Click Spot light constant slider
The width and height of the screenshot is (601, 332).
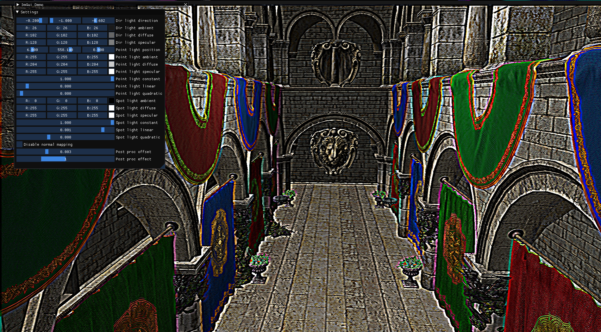click(66, 123)
